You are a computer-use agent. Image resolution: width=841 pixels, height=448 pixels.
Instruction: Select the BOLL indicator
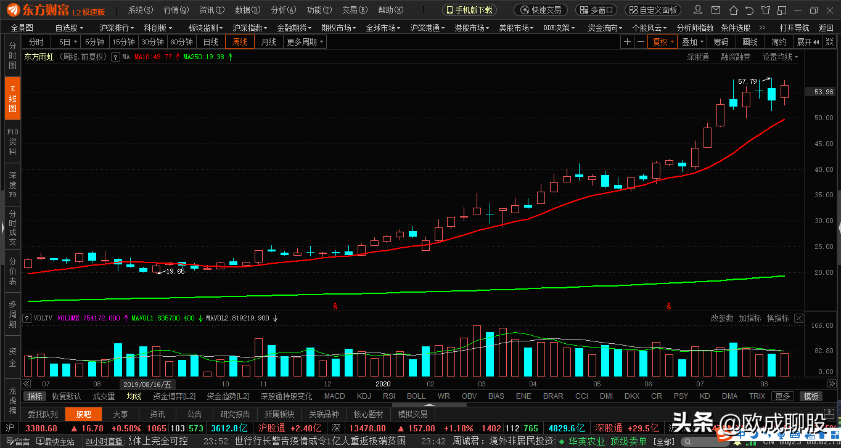pos(416,396)
